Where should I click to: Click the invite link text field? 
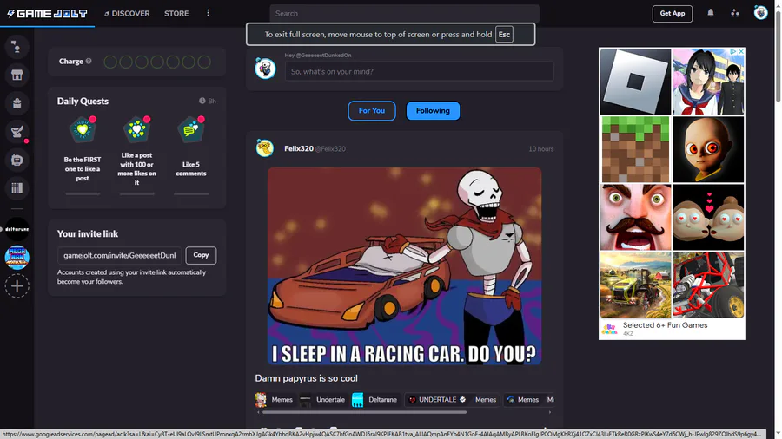pos(120,255)
